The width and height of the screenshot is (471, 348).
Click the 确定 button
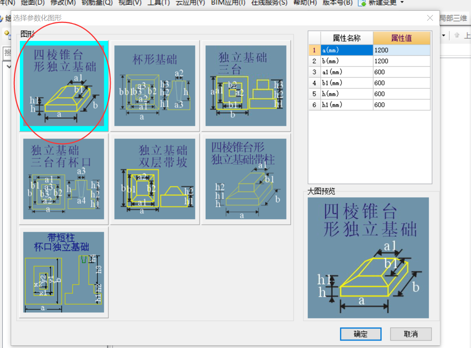tap(361, 334)
